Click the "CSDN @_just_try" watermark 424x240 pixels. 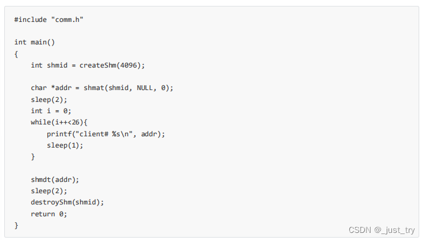click(x=381, y=230)
